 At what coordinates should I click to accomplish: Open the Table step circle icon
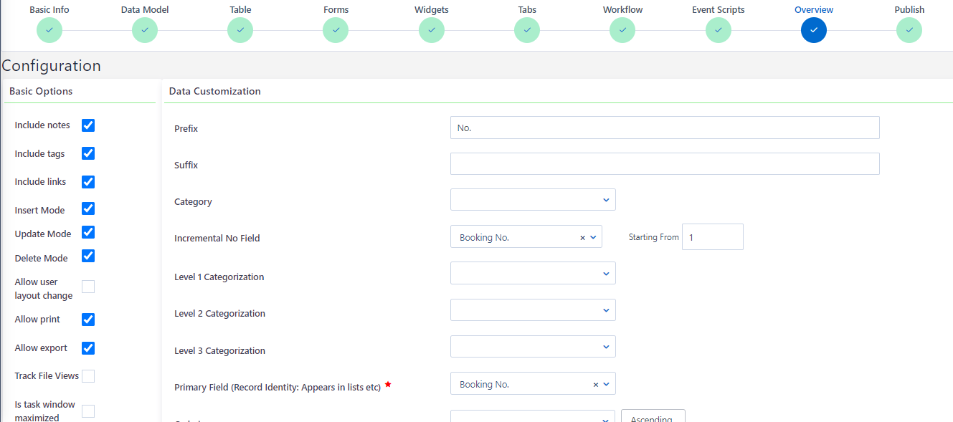(240, 30)
